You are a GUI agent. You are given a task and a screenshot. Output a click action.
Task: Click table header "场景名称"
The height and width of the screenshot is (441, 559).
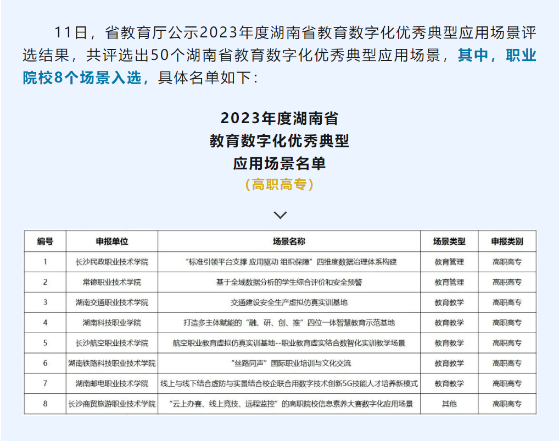pos(289,241)
